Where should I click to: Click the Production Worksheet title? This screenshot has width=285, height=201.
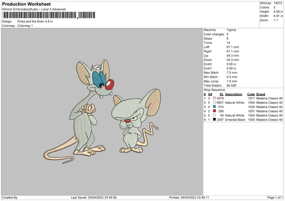26,4
